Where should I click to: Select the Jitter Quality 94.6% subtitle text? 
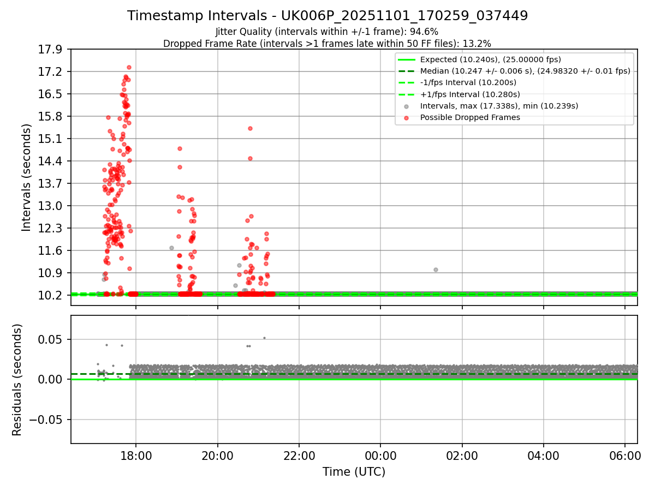[327, 32]
